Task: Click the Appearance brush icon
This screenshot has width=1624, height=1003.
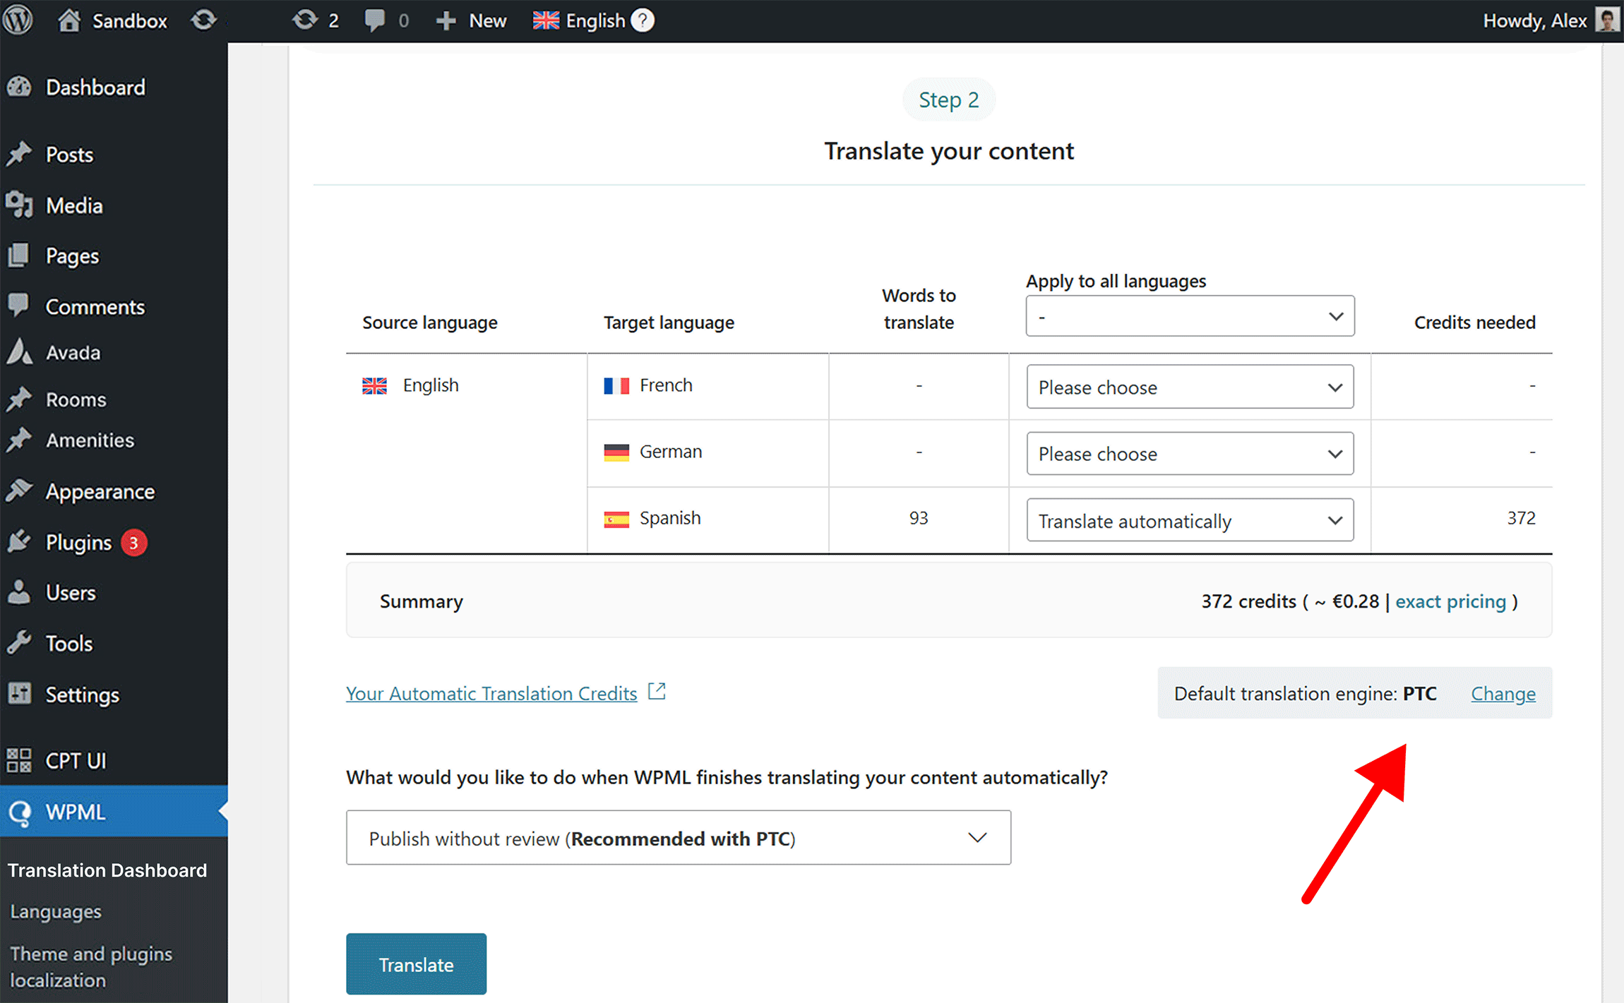Action: (20, 491)
